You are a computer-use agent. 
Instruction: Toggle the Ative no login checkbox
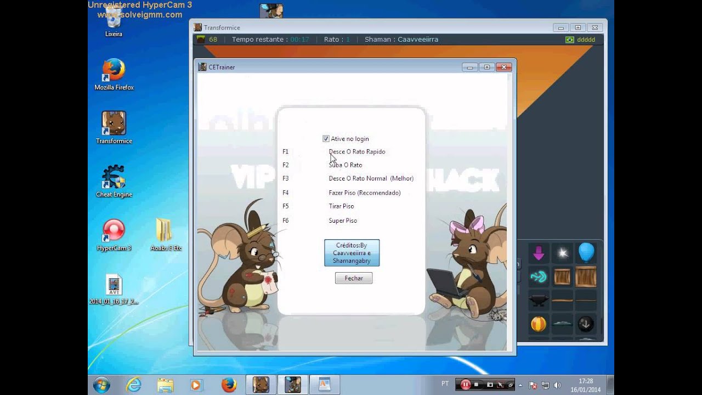click(x=326, y=139)
